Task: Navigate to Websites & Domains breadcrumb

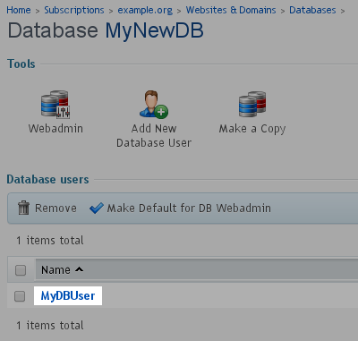Action: point(231,10)
